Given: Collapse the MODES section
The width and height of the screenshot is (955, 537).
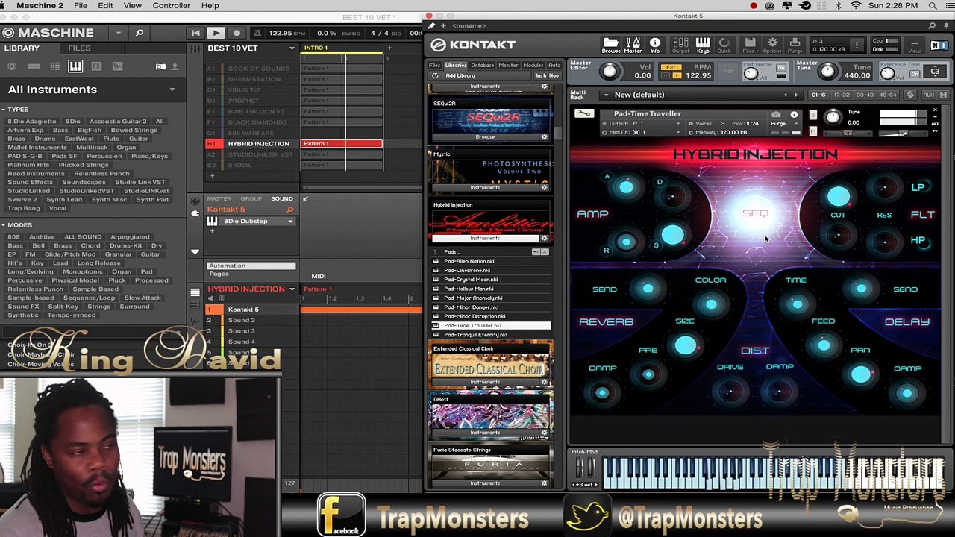Looking at the screenshot, I should (x=4, y=225).
